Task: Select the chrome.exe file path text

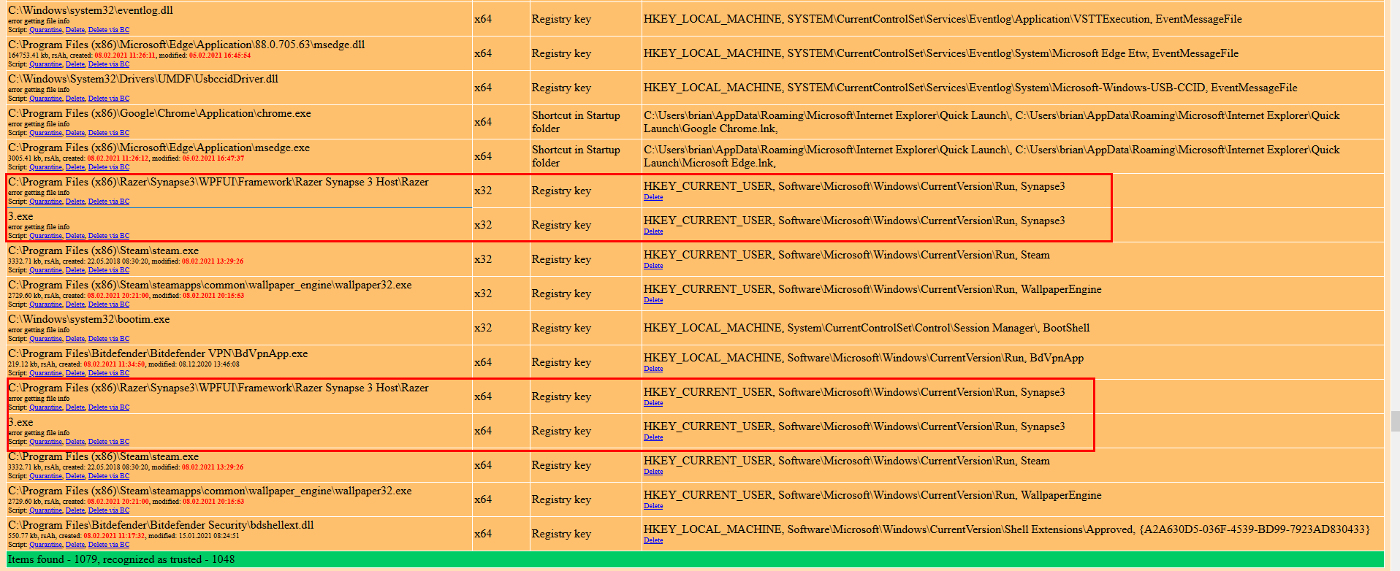Action: (159, 113)
